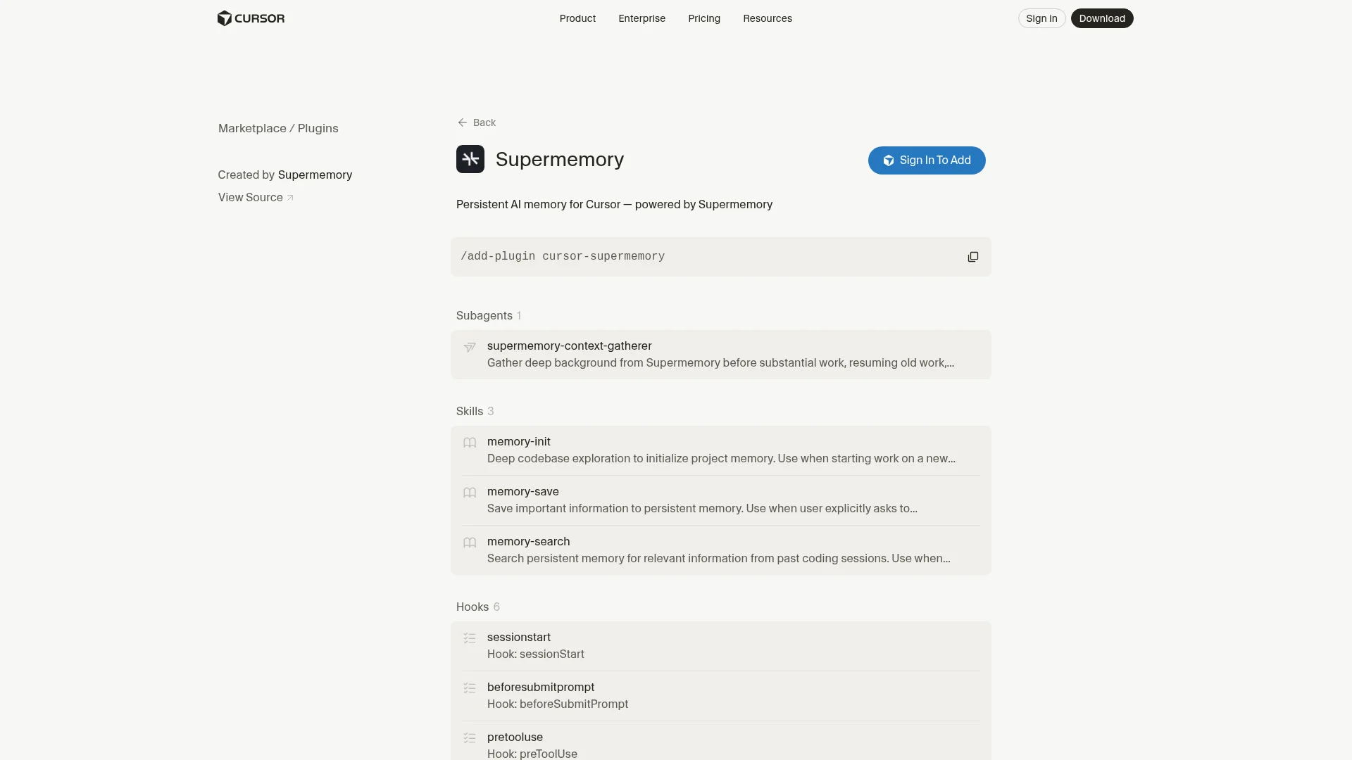Click the Subagents section heading
The height and width of the screenshot is (760, 1352).
484,316
